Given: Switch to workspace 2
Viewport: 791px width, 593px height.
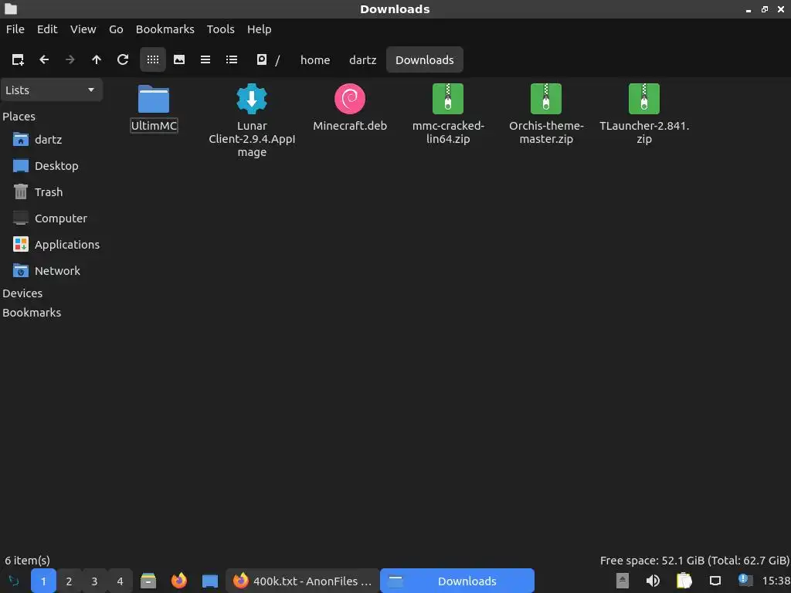Looking at the screenshot, I should (69, 581).
